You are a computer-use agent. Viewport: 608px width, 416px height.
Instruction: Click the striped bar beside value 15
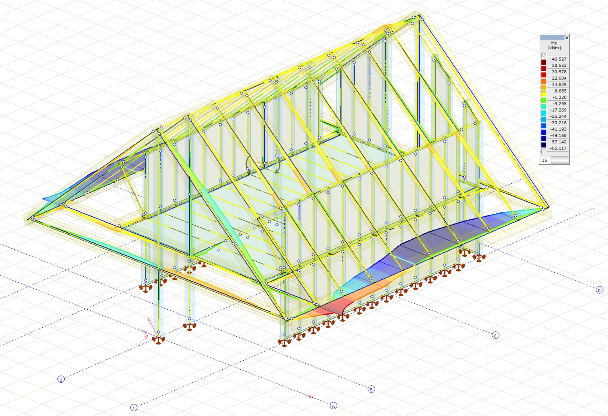point(560,160)
